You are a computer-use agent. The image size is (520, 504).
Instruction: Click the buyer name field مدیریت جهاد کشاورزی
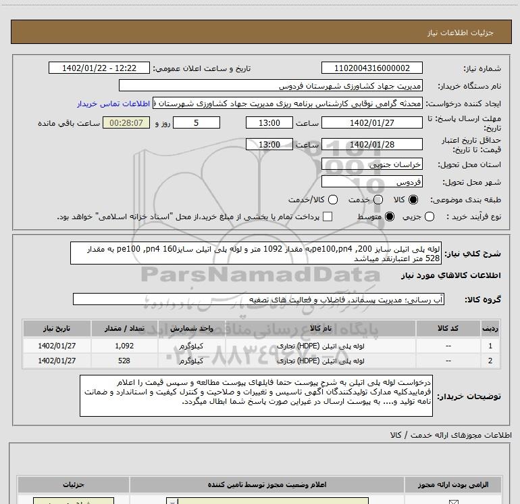(x=271, y=85)
